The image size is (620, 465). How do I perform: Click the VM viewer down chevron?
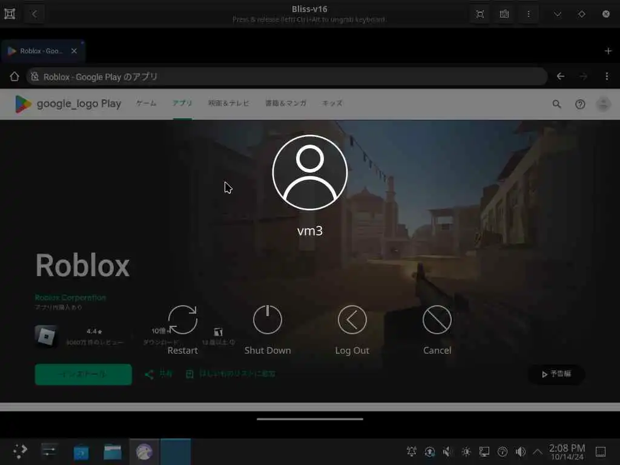558,15
